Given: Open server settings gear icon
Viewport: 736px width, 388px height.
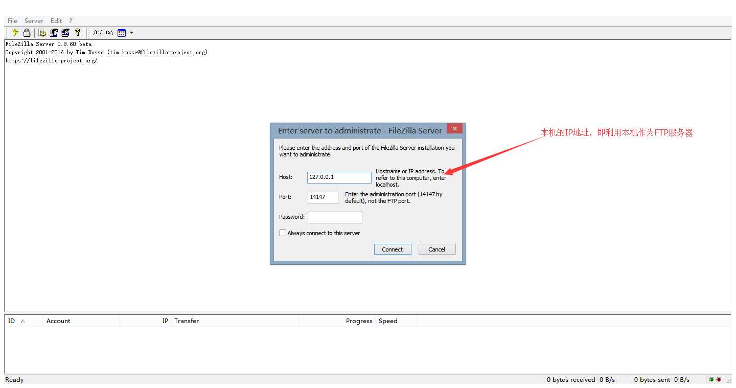Looking at the screenshot, I should [42, 33].
